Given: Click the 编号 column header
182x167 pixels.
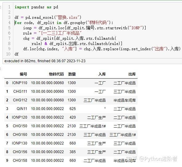Looking at the screenshot, I should pos(23,74).
